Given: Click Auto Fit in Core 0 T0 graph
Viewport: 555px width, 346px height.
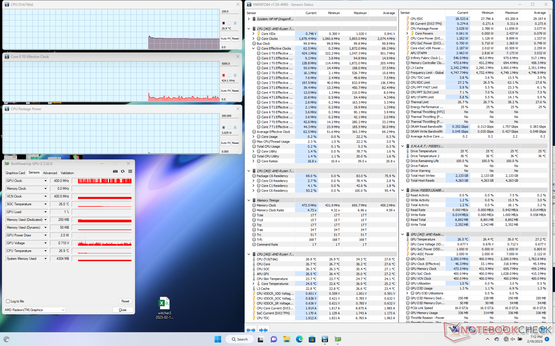Looking at the screenshot, I should coord(225,91).
